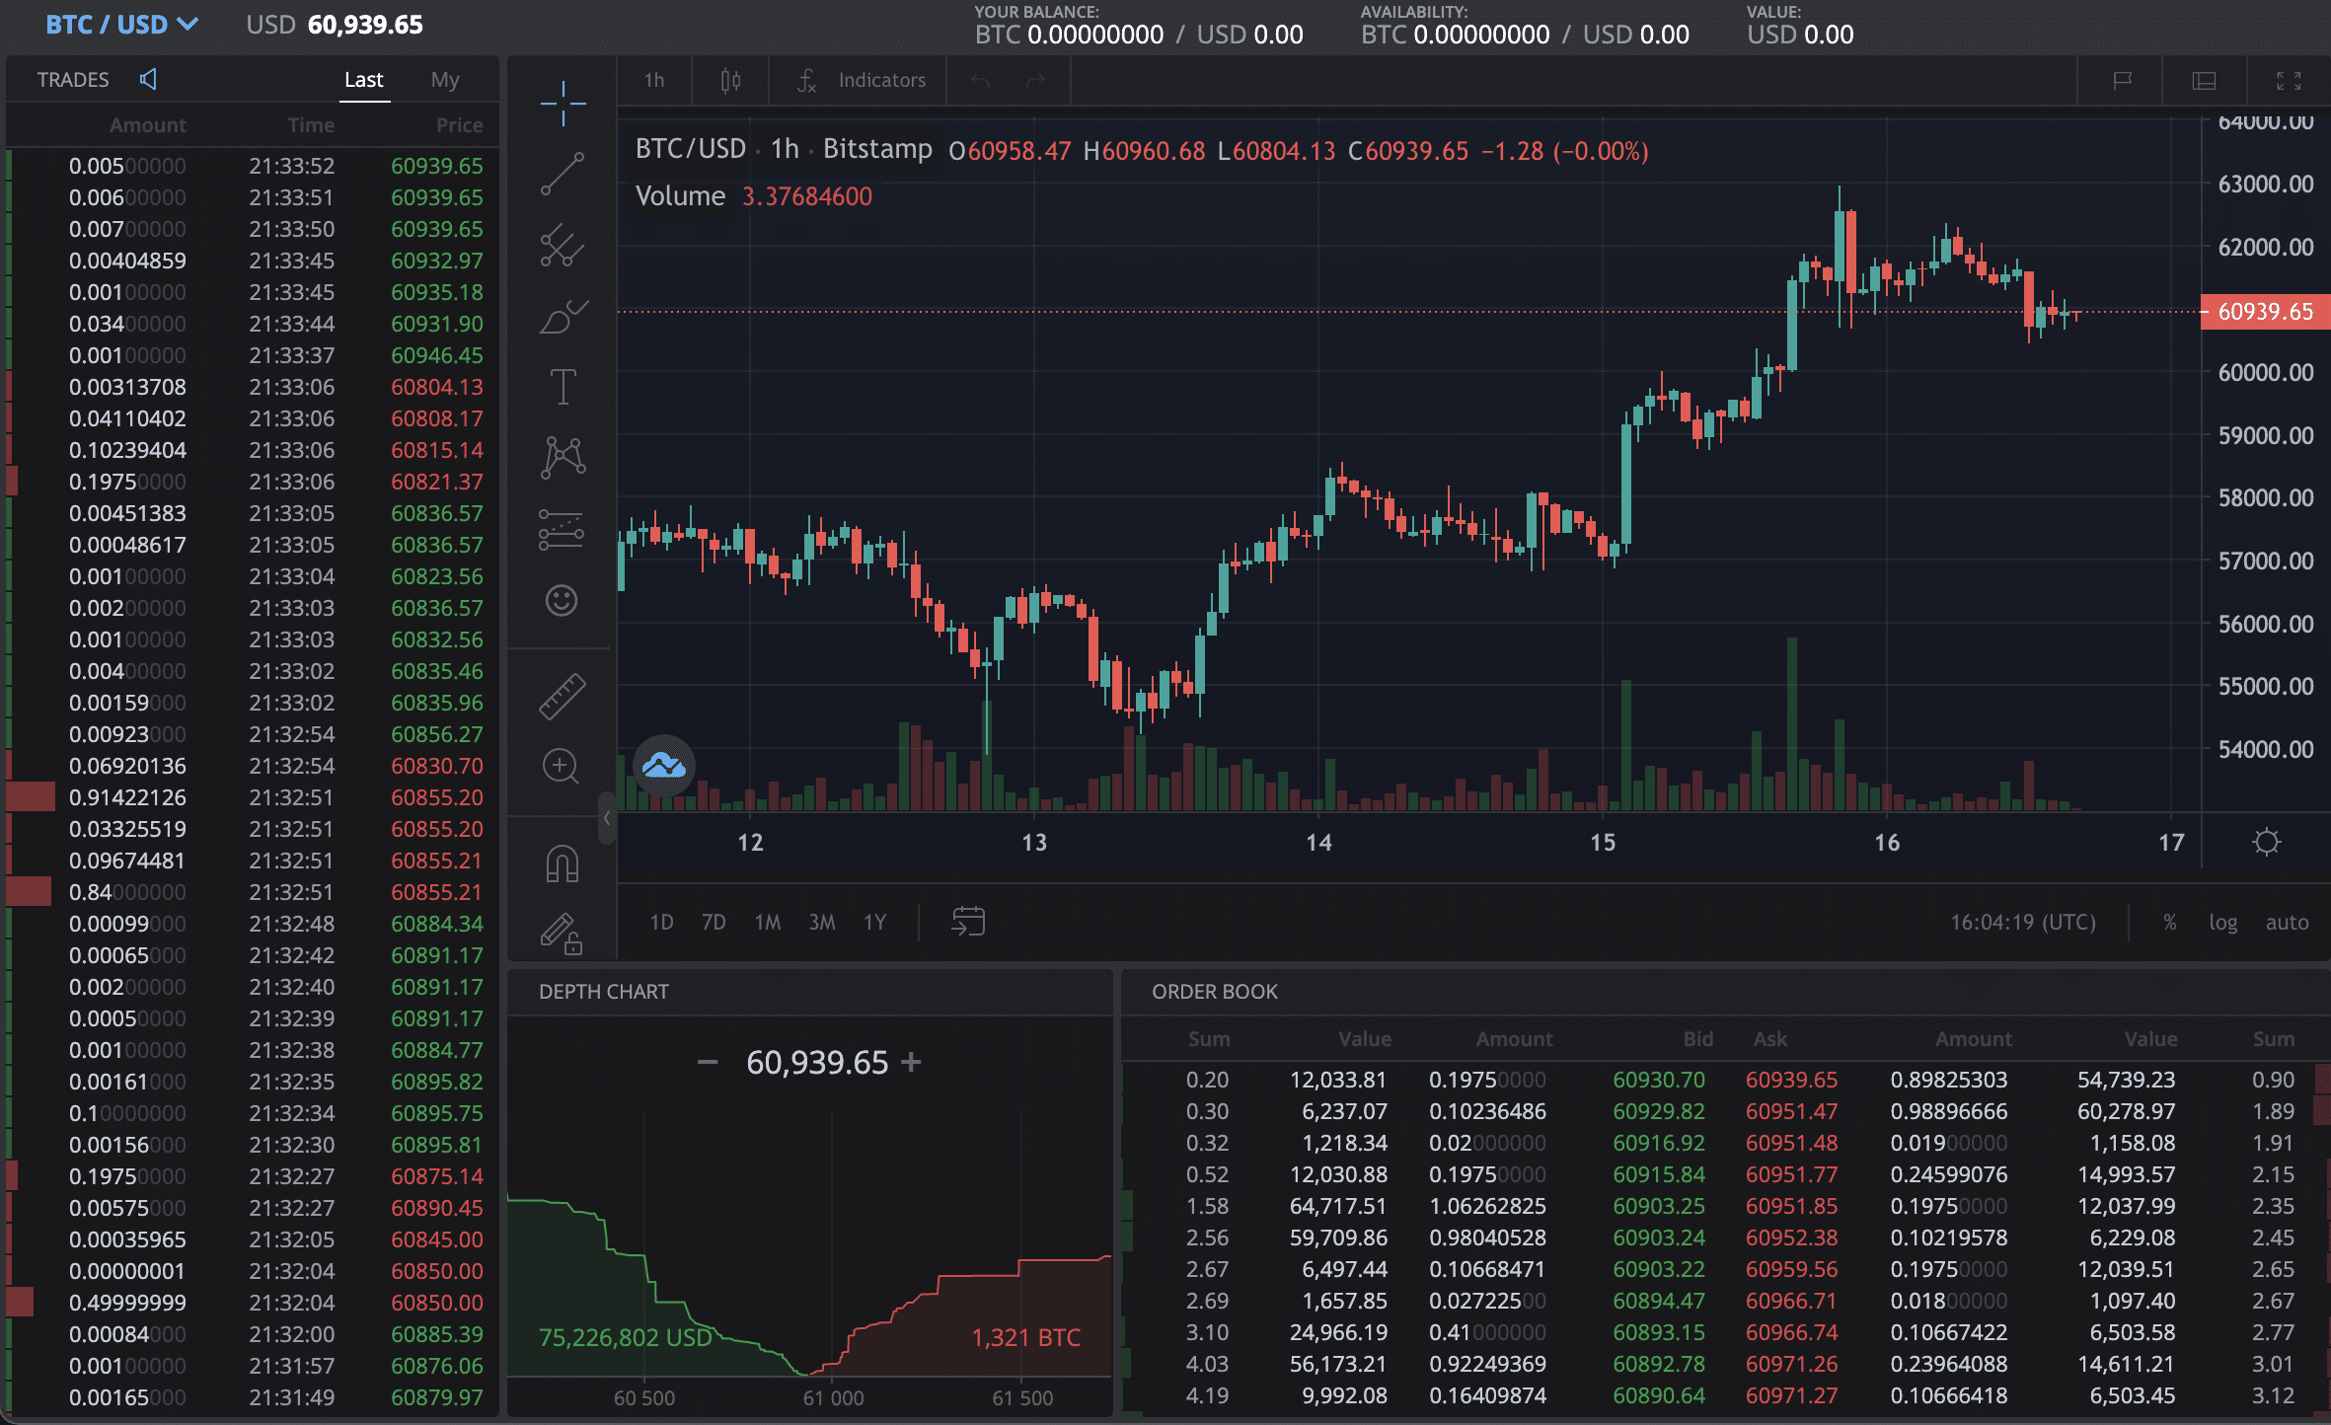Zoom in the depth chart with plus
Screen dimensions: 2331x1425
click(912, 1062)
